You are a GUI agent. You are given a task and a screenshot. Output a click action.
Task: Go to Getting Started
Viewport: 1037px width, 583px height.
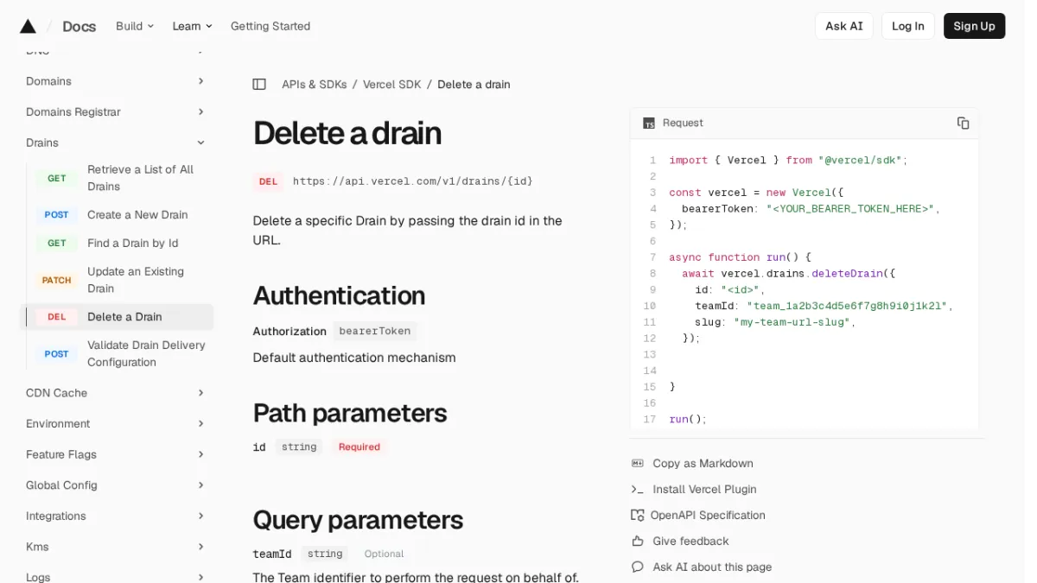[270, 26]
